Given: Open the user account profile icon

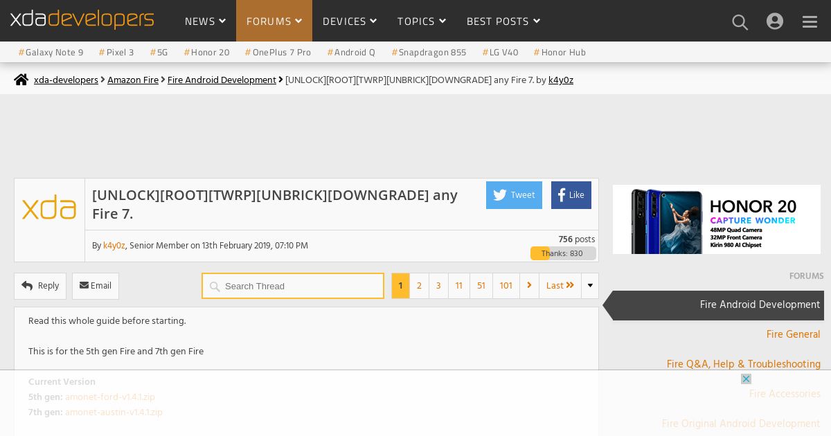Looking at the screenshot, I should point(775,21).
